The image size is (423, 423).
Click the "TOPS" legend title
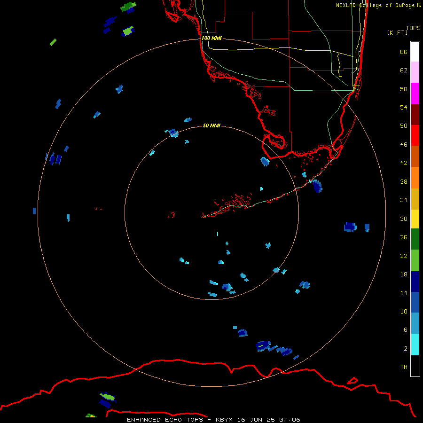[413, 28]
